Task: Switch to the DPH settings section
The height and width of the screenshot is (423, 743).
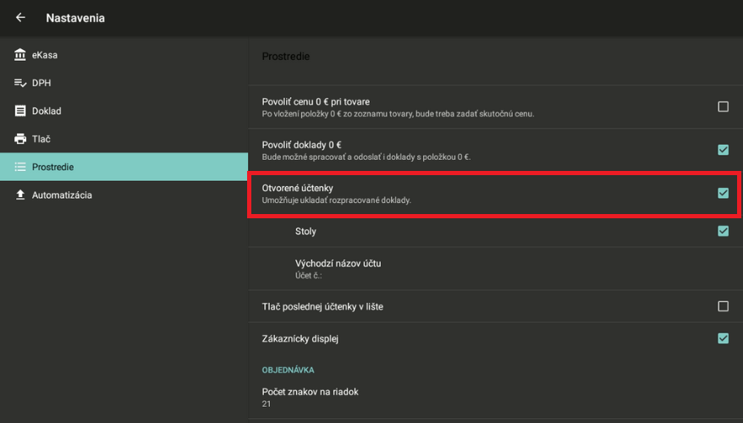Action: (42, 83)
